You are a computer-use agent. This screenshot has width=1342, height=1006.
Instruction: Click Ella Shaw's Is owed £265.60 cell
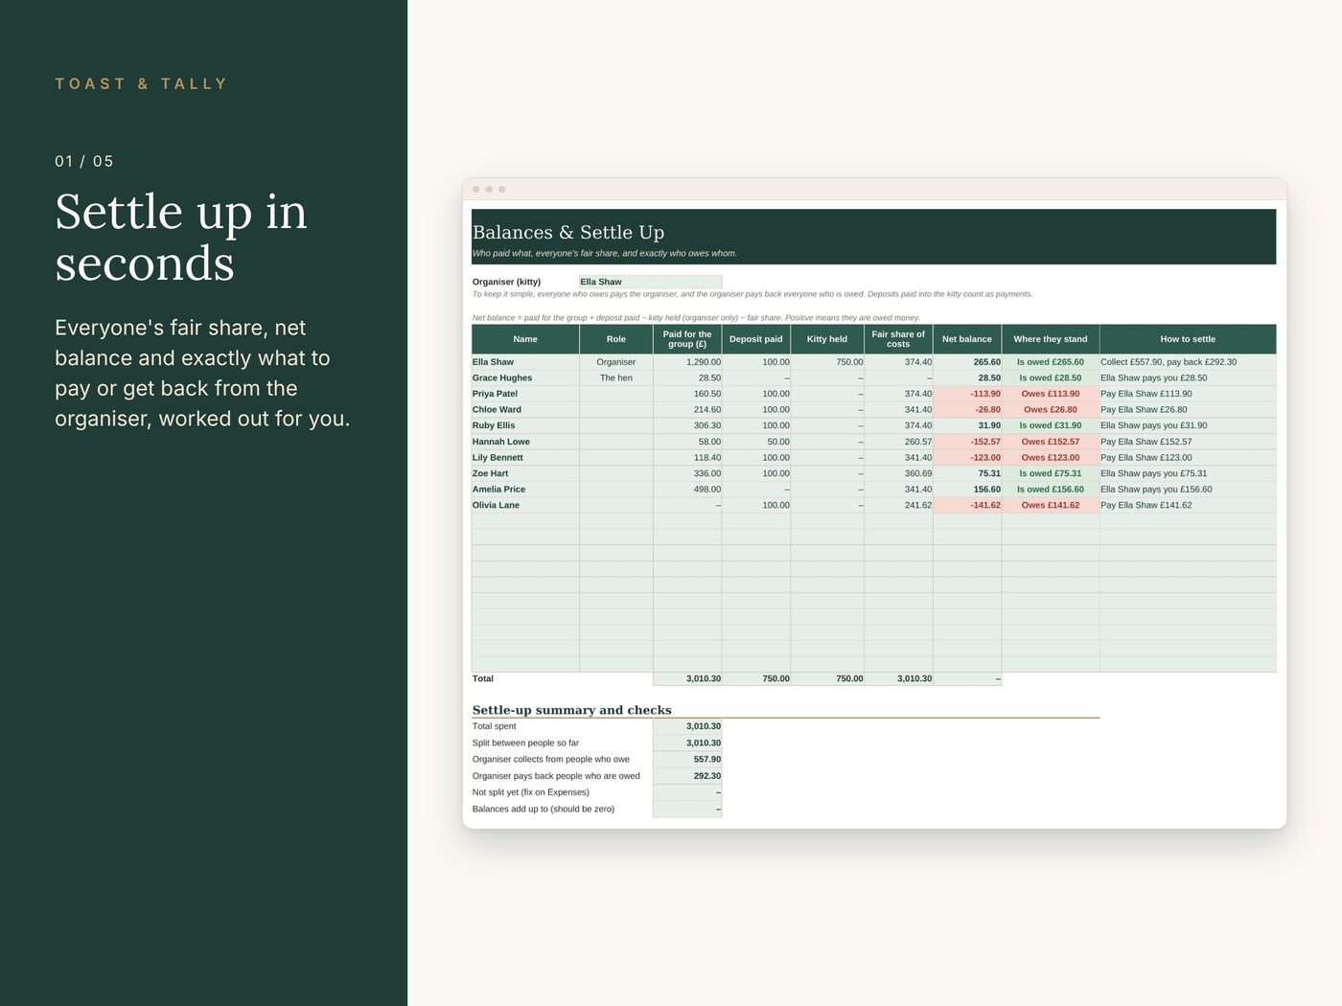click(x=1051, y=362)
